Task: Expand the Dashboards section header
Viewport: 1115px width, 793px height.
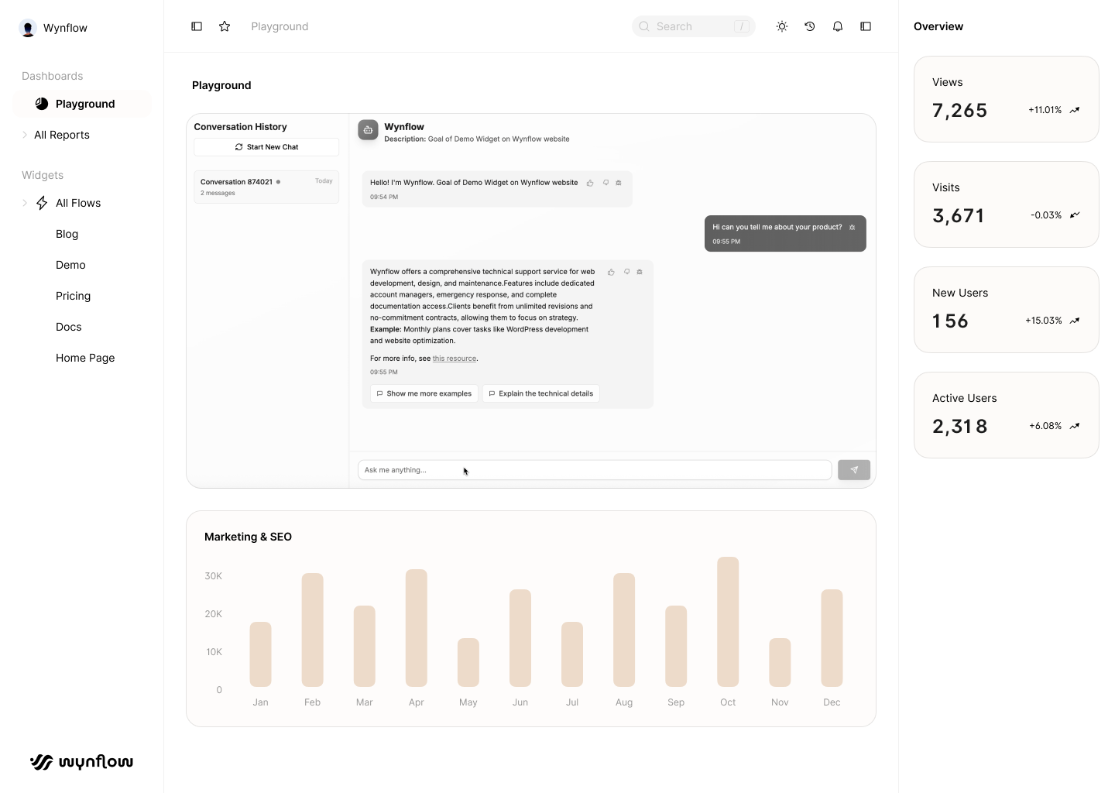Action: (52, 76)
